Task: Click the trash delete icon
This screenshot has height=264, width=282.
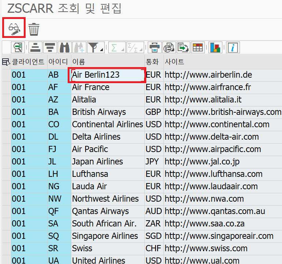Action: (34, 29)
